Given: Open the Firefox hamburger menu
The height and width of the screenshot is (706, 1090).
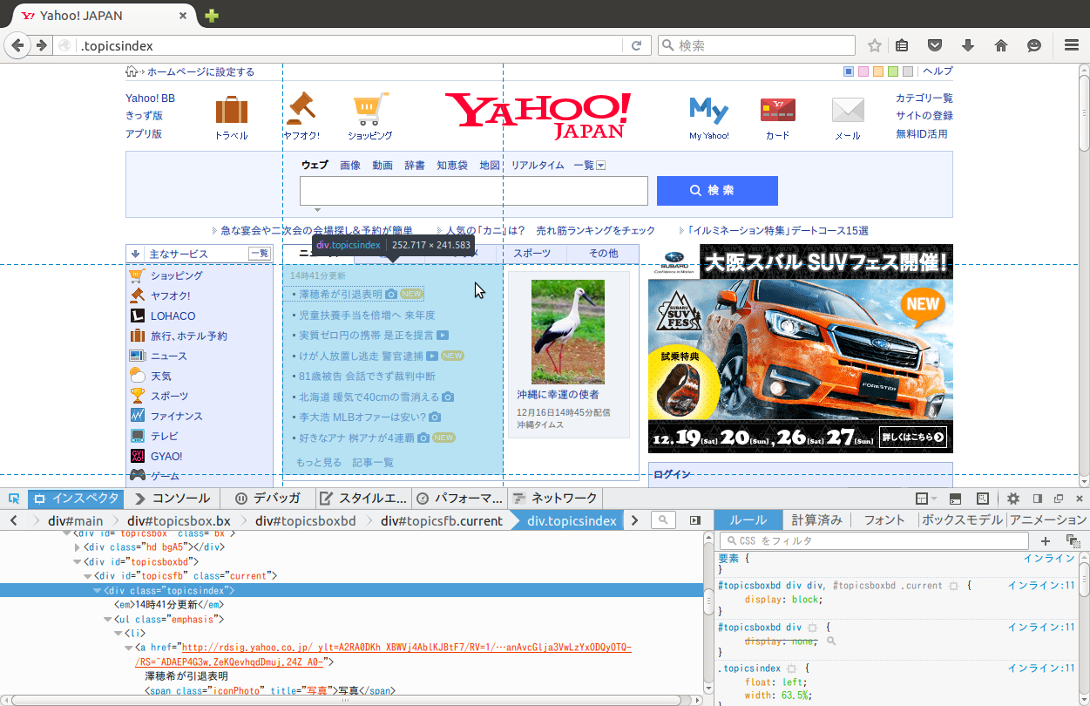Looking at the screenshot, I should (x=1072, y=45).
